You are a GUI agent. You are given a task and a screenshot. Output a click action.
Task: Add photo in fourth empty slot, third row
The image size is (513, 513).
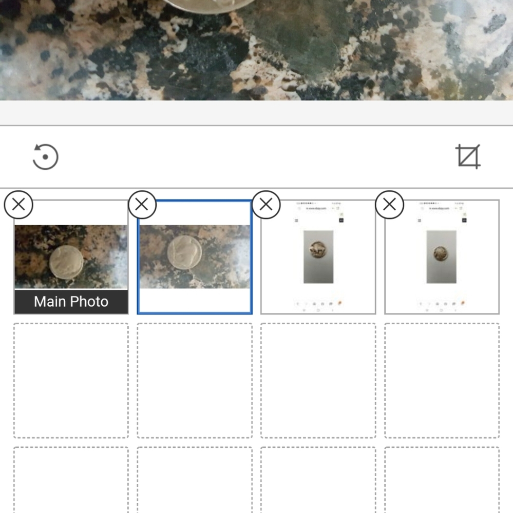pyautogui.click(x=442, y=480)
